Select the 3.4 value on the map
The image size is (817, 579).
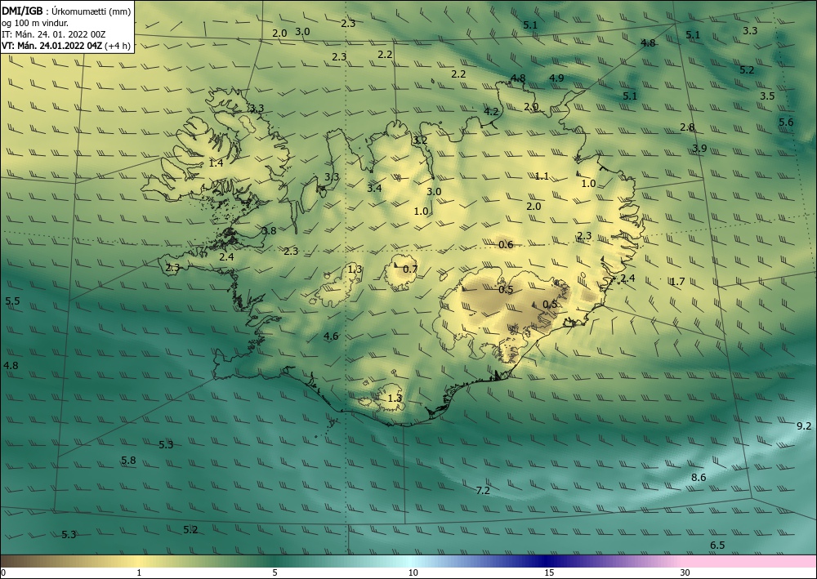click(374, 188)
